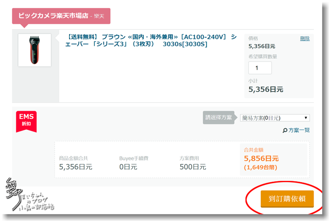The width and height of the screenshot is (329, 221).
Task: Click the magnifier icon beside 方案一覧
Action: (x=285, y=130)
